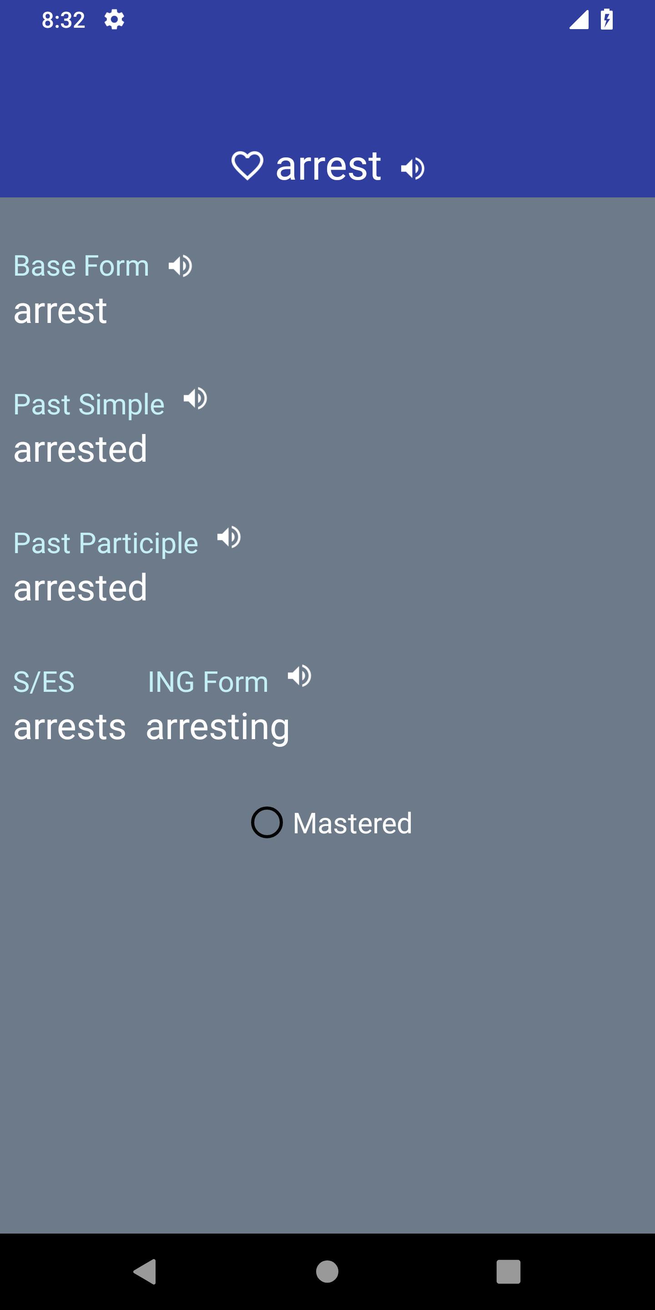Play the Base Form audio
This screenshot has width=655, height=1310.
180,266
